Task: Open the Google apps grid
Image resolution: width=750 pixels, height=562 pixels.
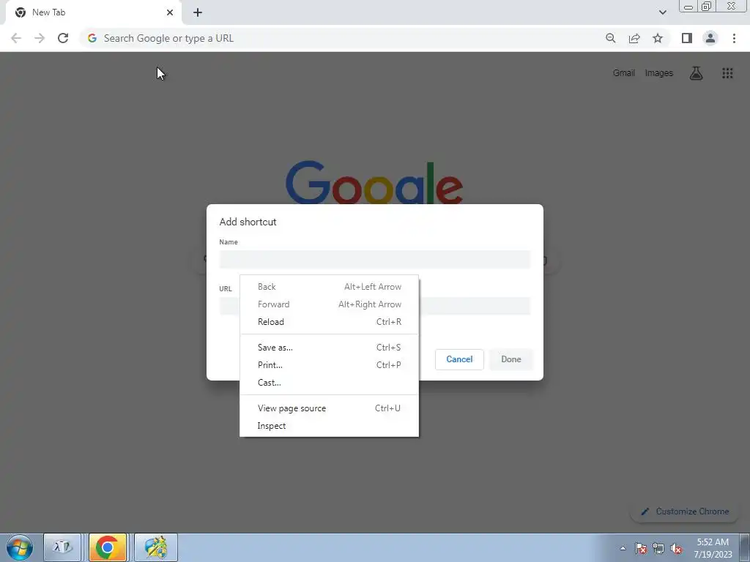Action: 727,73
